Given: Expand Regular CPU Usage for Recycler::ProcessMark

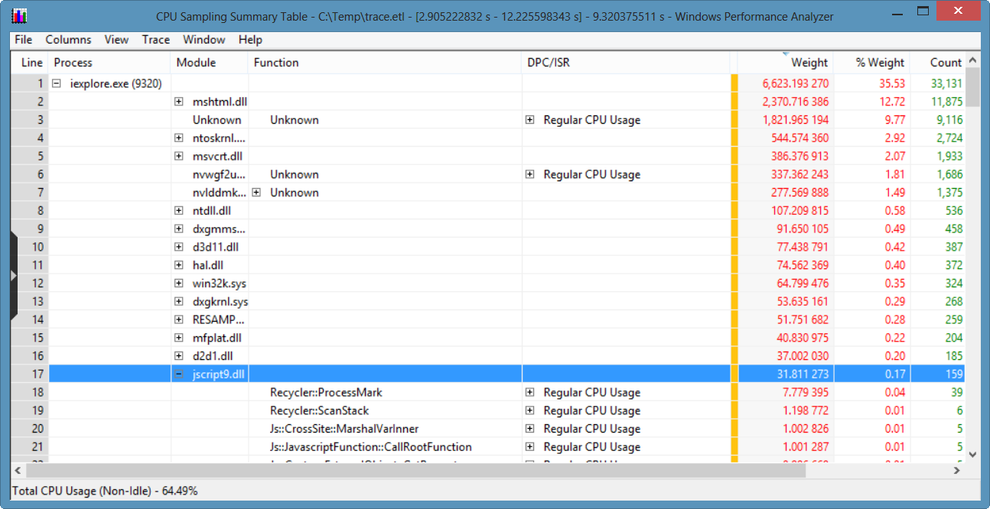Looking at the screenshot, I should [x=530, y=393].
